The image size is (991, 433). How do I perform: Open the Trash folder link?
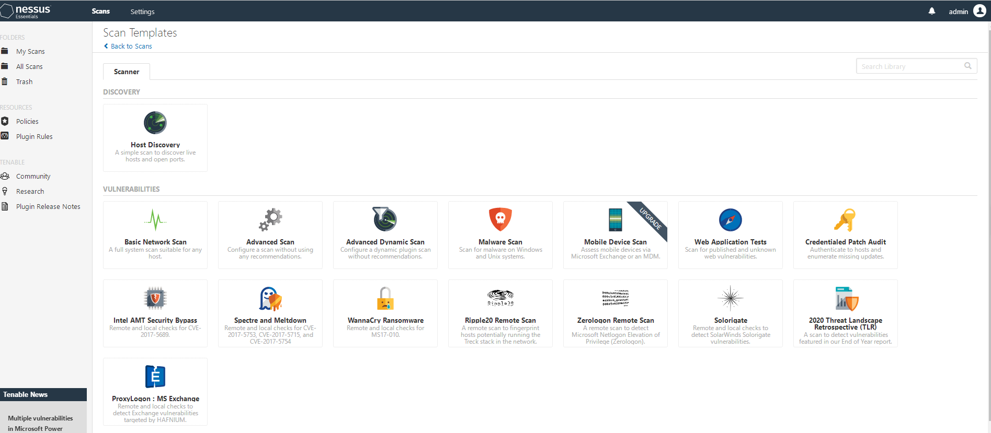tap(24, 81)
